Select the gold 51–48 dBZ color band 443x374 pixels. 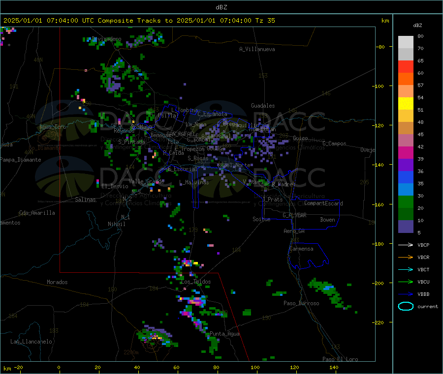(x=406, y=116)
